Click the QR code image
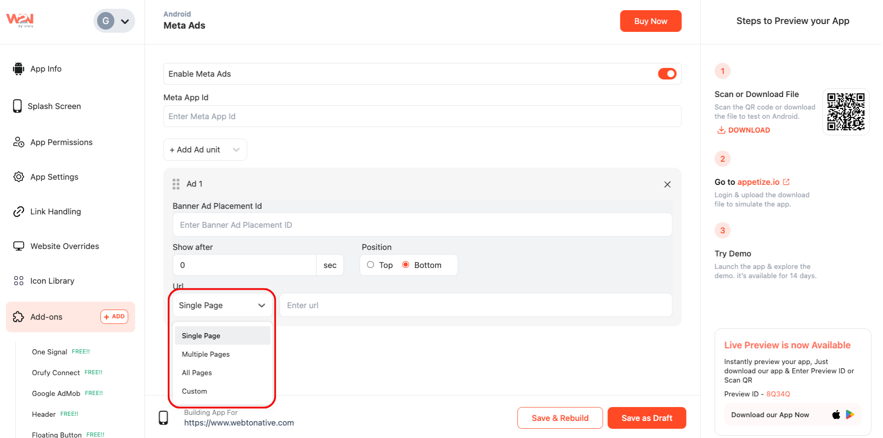The height and width of the screenshot is (438, 883). (x=846, y=112)
